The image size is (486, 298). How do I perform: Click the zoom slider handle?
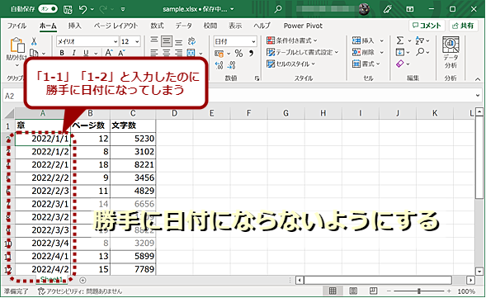418,291
